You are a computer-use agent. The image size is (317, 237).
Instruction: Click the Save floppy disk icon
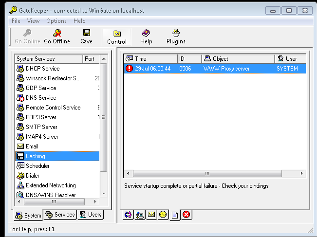87,33
